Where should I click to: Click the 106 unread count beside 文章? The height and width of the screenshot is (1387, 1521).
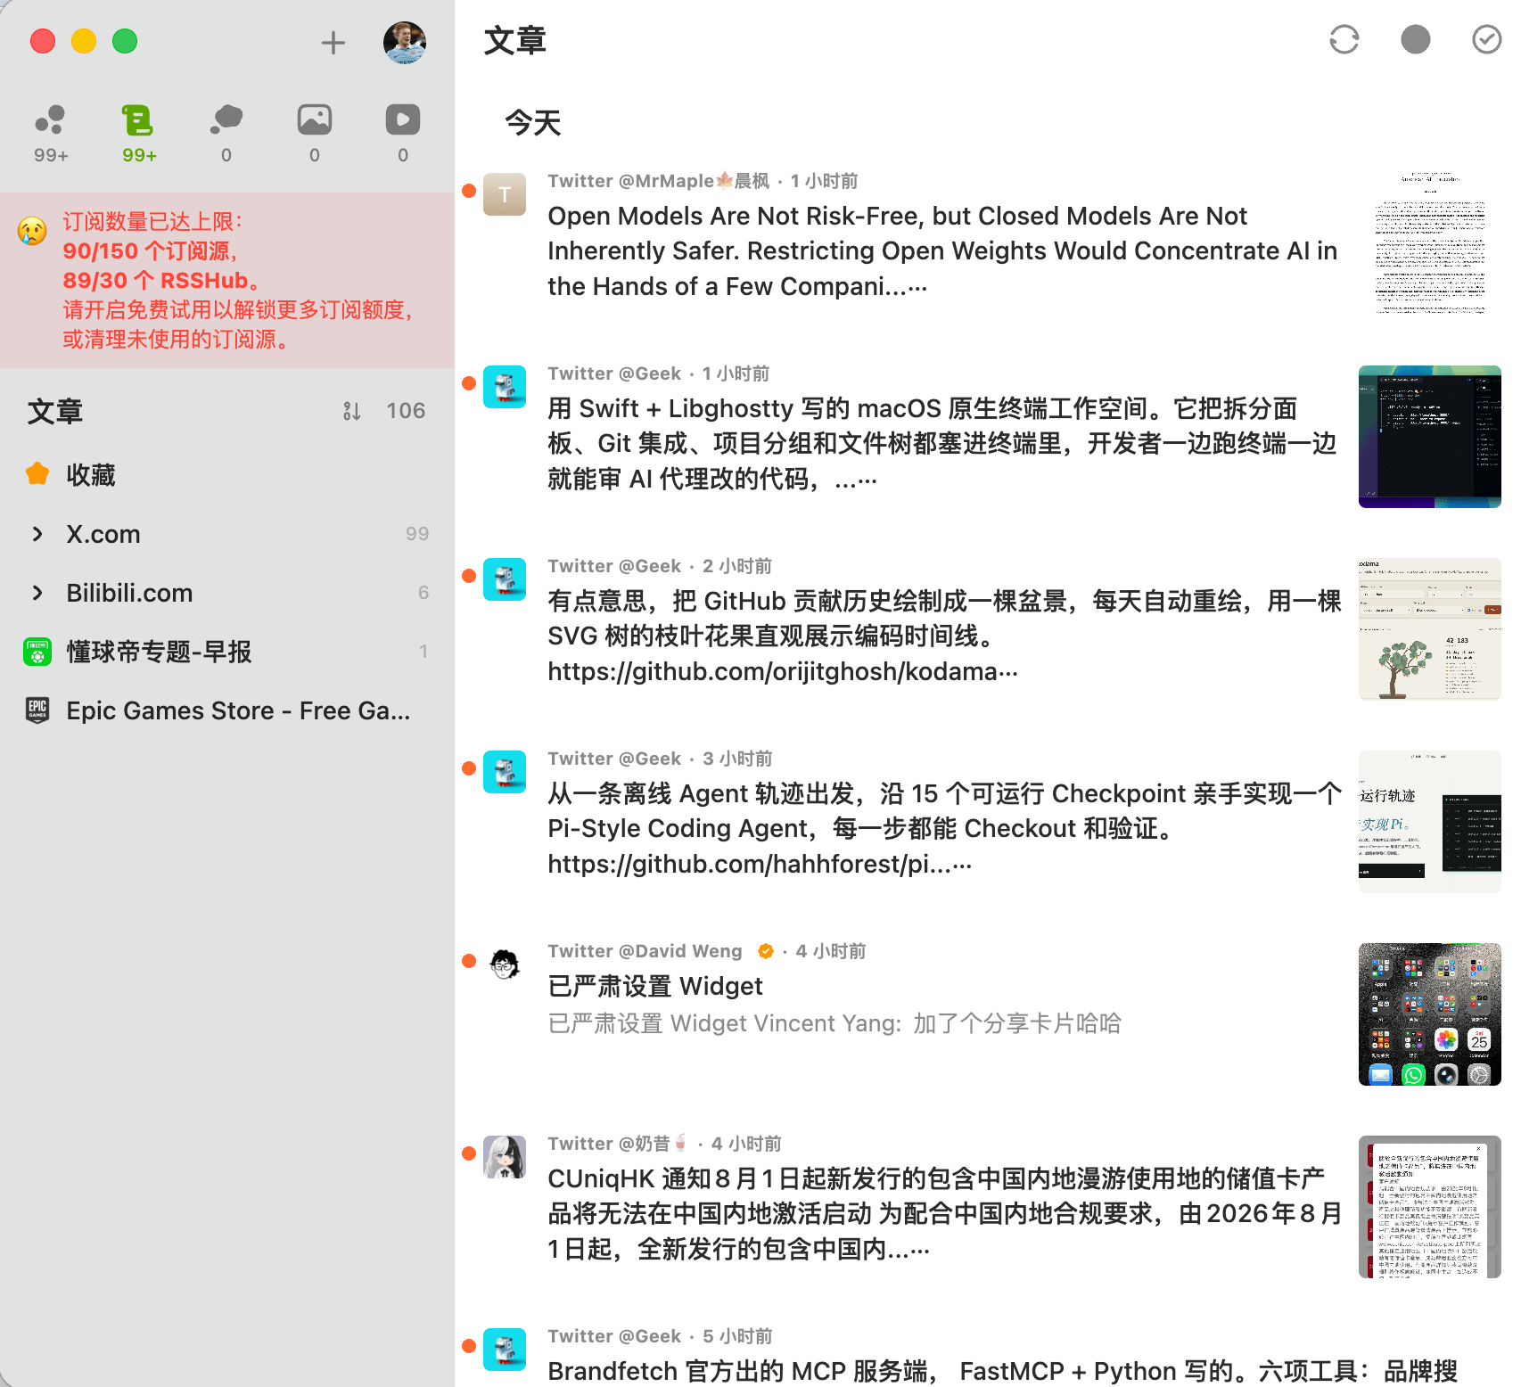coord(406,411)
